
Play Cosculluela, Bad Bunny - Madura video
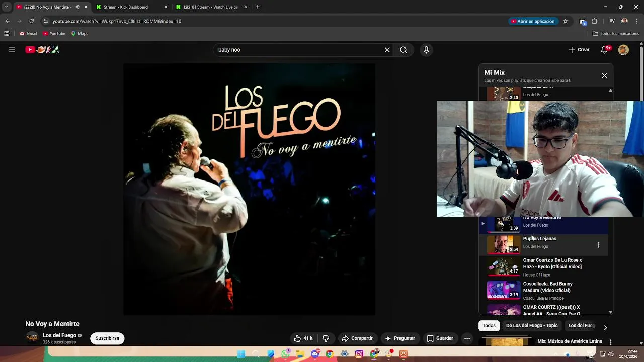click(x=543, y=290)
